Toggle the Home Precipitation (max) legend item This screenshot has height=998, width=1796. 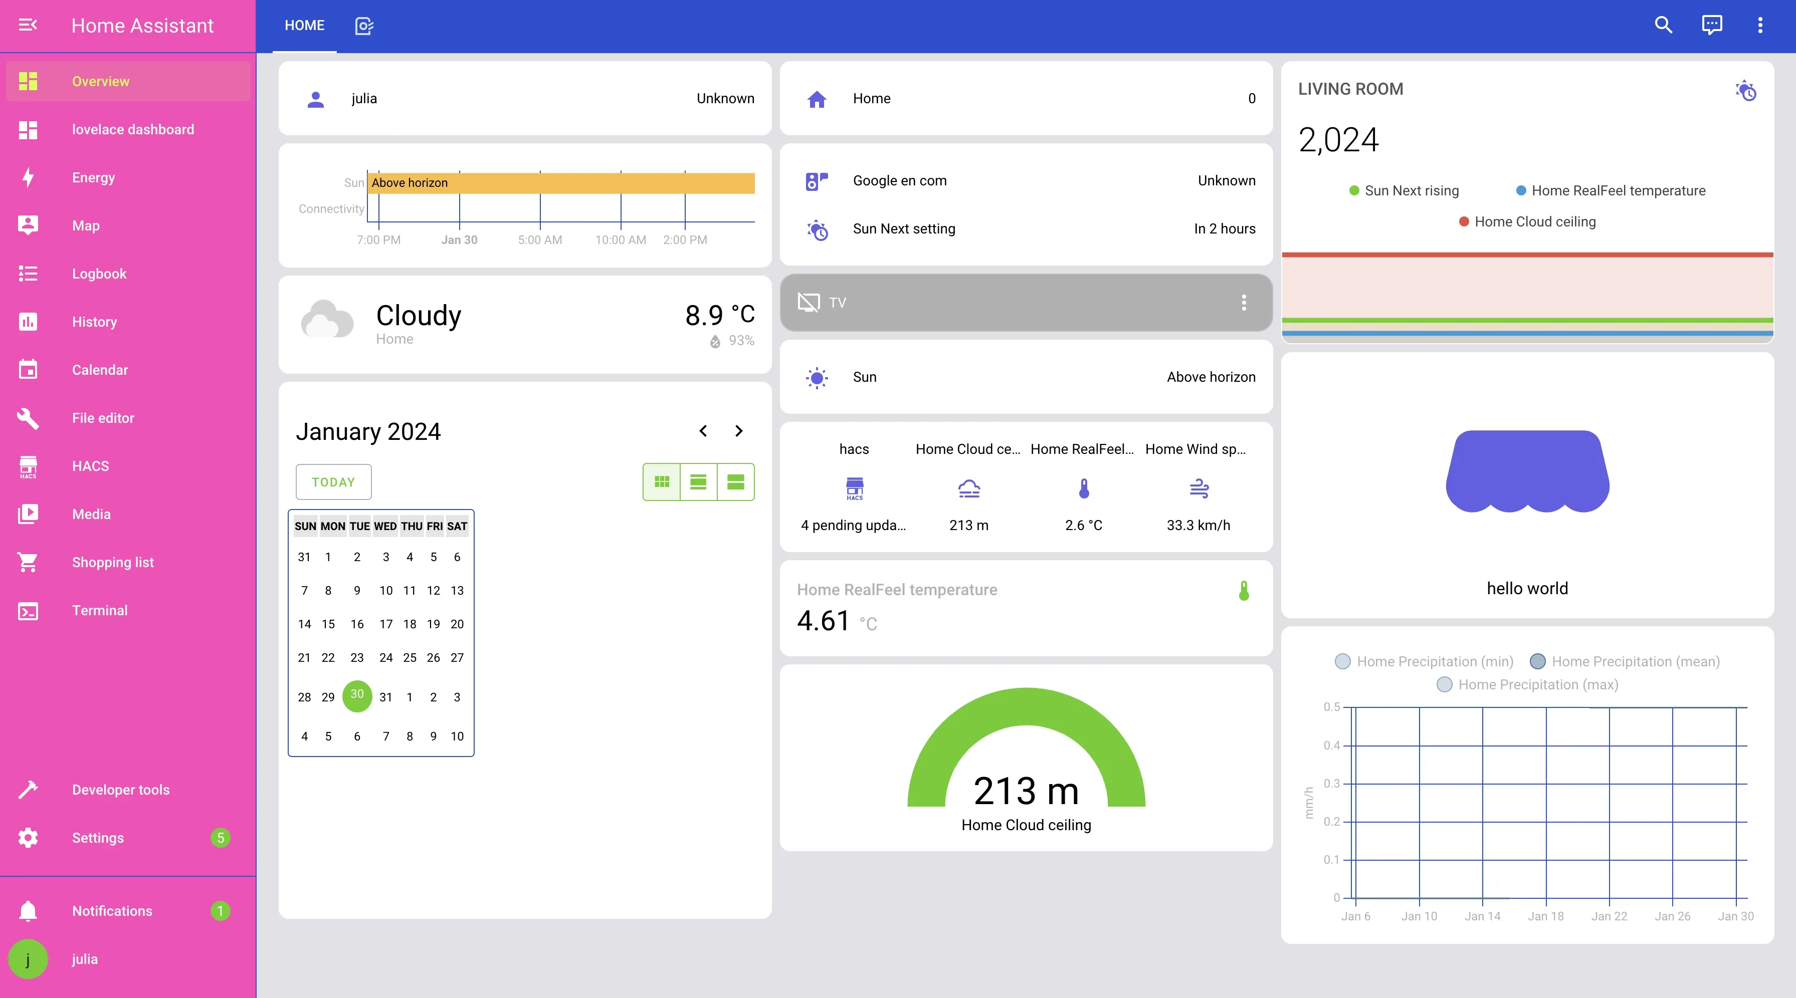(x=1527, y=684)
